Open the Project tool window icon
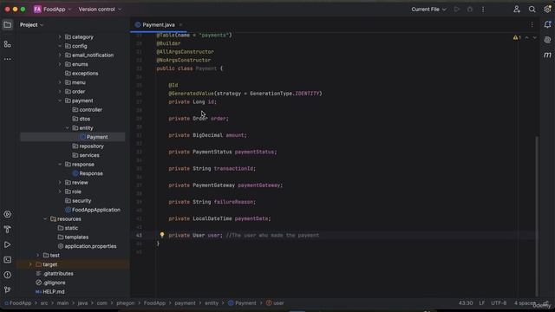555x312 pixels. (8, 25)
